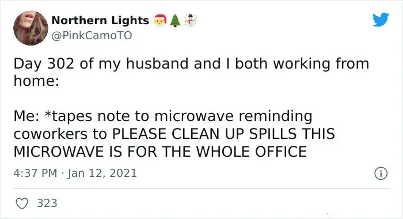
Task: Click the Twitter bird logo
Action: pyautogui.click(x=381, y=19)
